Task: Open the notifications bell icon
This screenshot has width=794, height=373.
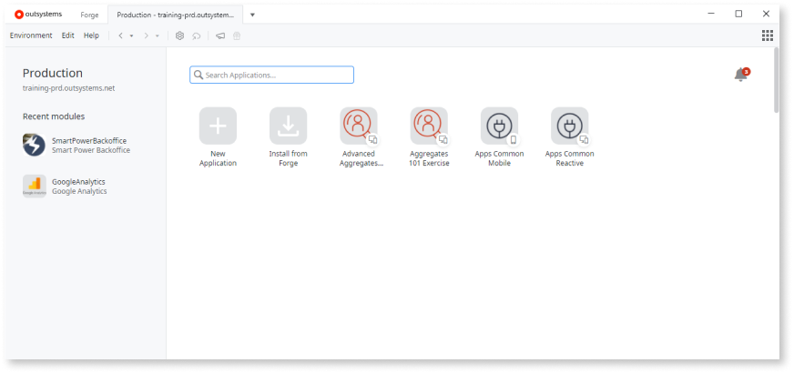Action: click(x=740, y=76)
